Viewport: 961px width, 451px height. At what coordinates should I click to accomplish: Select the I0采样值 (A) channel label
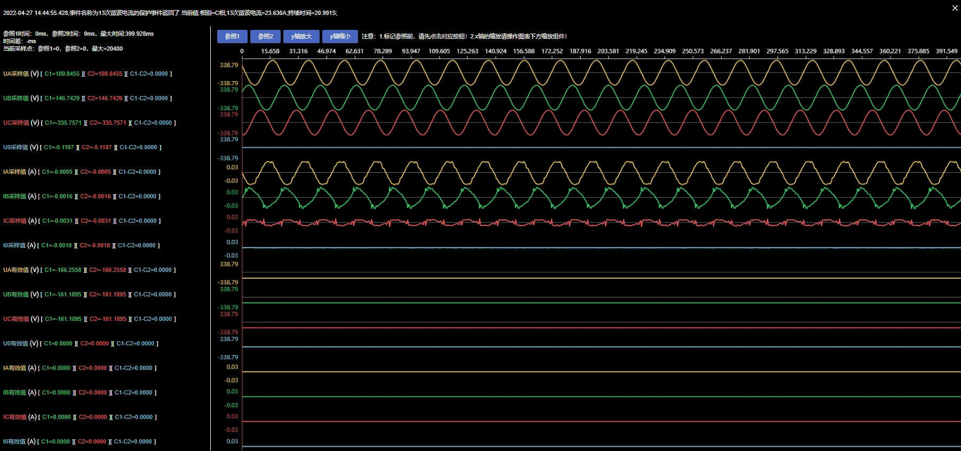coord(19,245)
